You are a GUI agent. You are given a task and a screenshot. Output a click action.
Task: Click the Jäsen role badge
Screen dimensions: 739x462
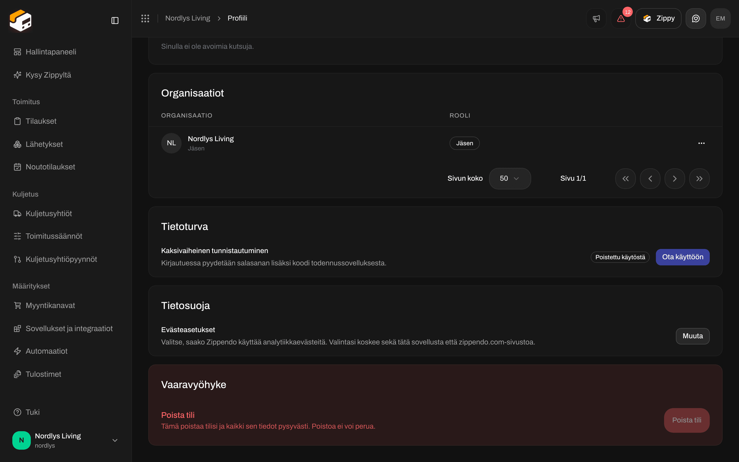click(464, 143)
